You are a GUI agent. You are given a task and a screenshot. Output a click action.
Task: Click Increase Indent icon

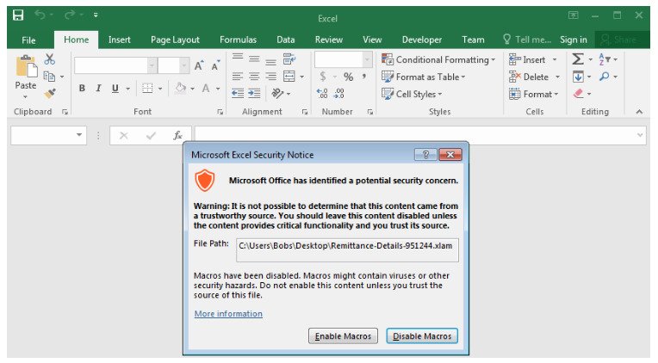[254, 94]
